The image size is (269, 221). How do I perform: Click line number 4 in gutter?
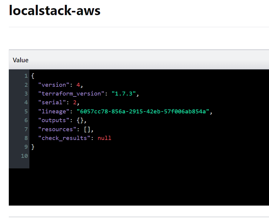pos(26,102)
